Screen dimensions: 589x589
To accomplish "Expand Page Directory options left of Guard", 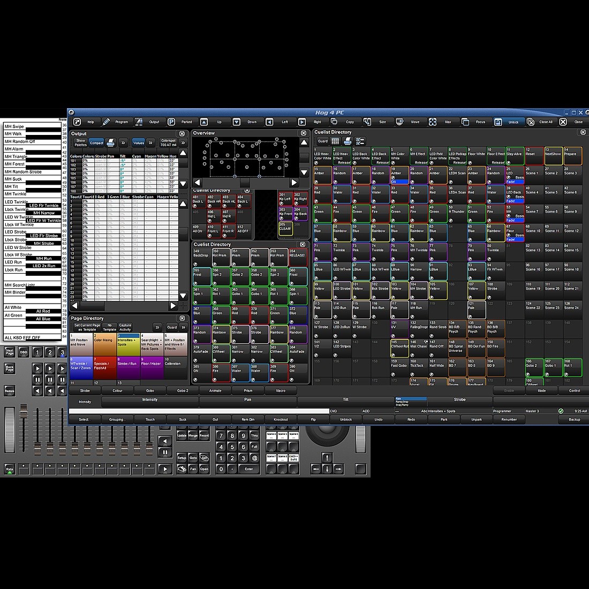I will click(x=157, y=327).
